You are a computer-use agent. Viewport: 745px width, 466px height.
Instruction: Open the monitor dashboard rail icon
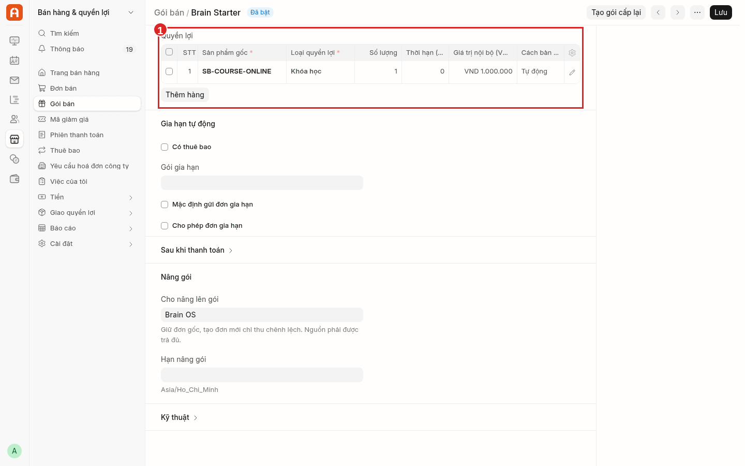coord(14,41)
